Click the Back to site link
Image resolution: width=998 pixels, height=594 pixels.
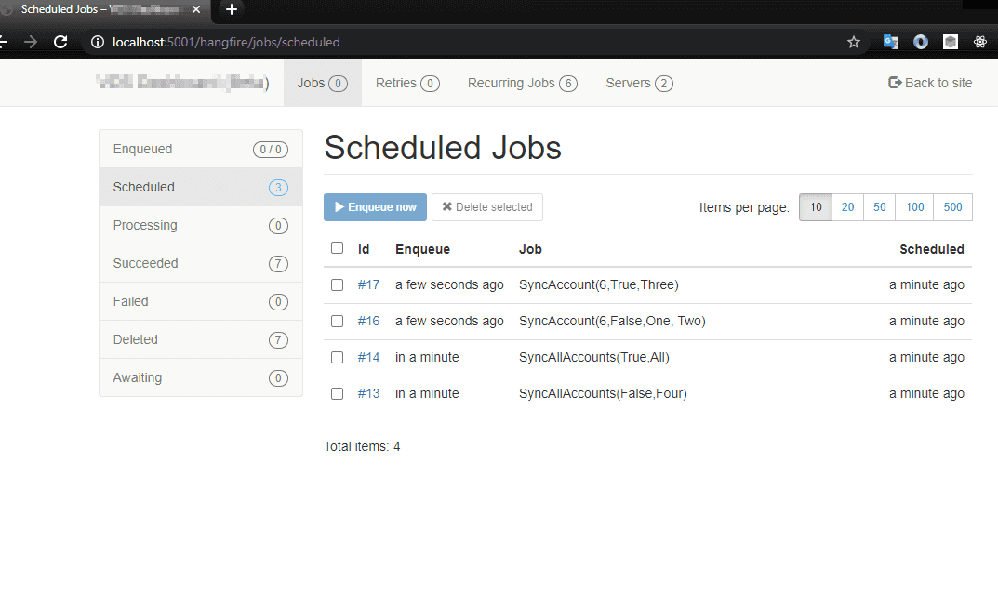click(930, 83)
